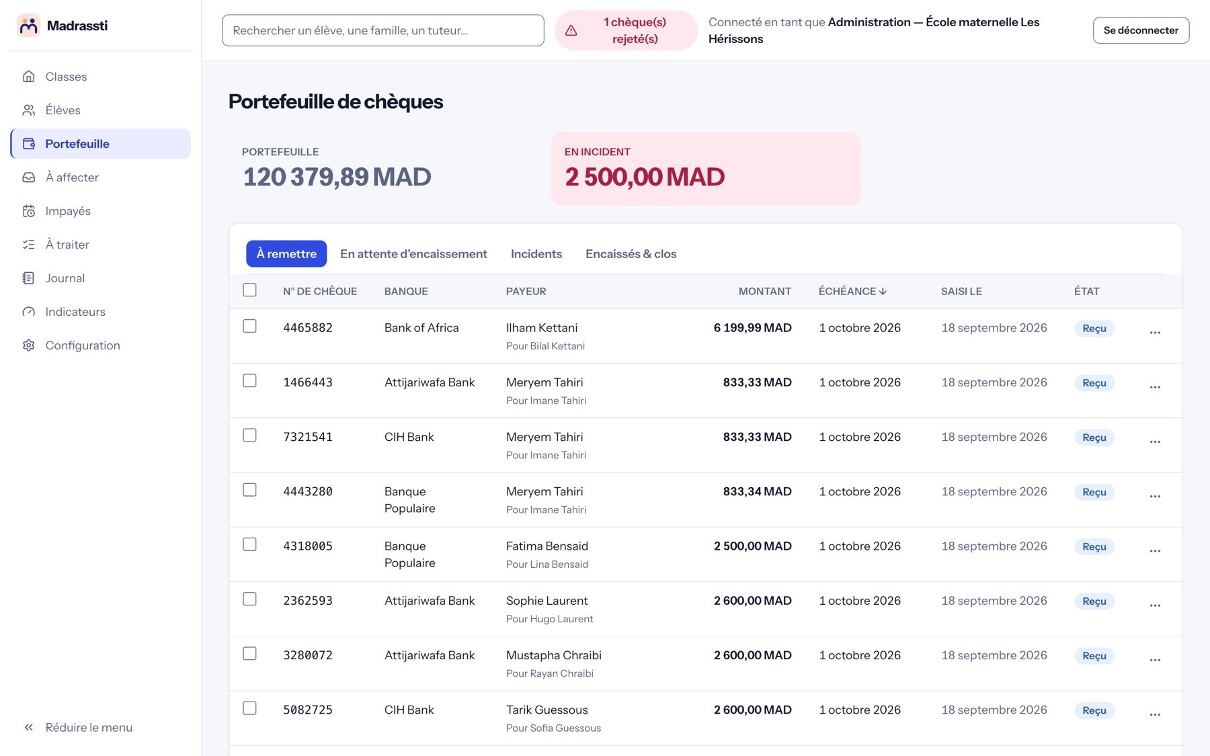
Task: Click the Configuration gear icon
Action: tap(28, 345)
